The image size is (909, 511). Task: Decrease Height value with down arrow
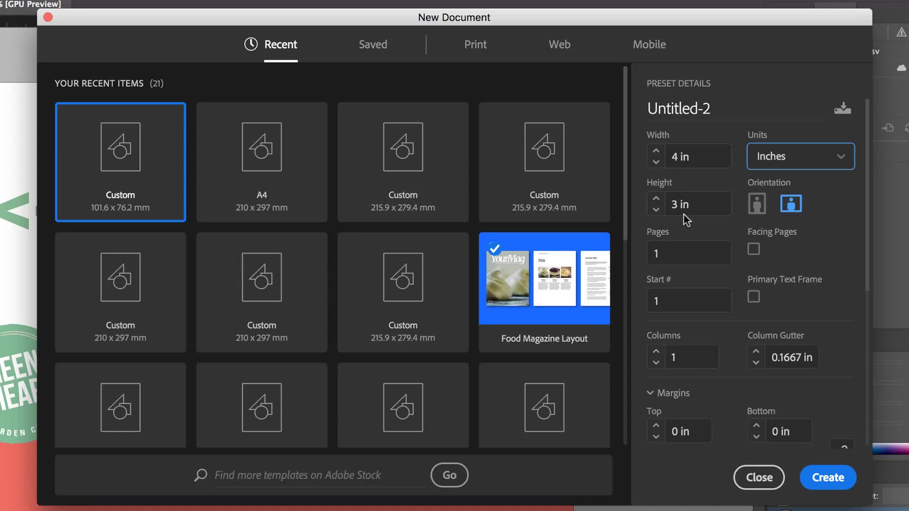pos(656,209)
